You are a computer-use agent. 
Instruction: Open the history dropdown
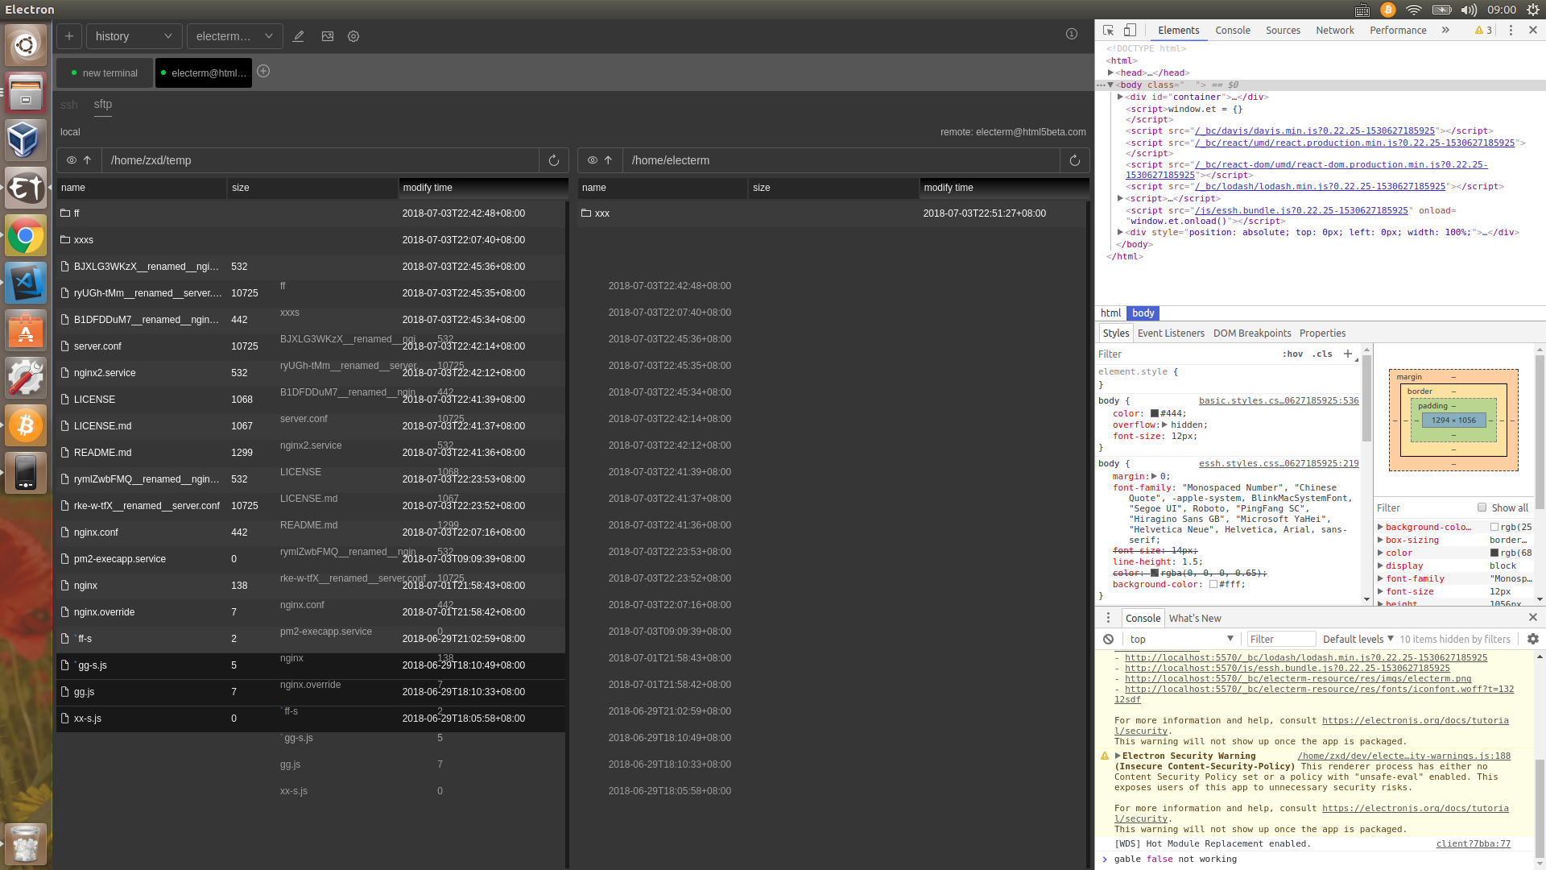[x=134, y=36]
